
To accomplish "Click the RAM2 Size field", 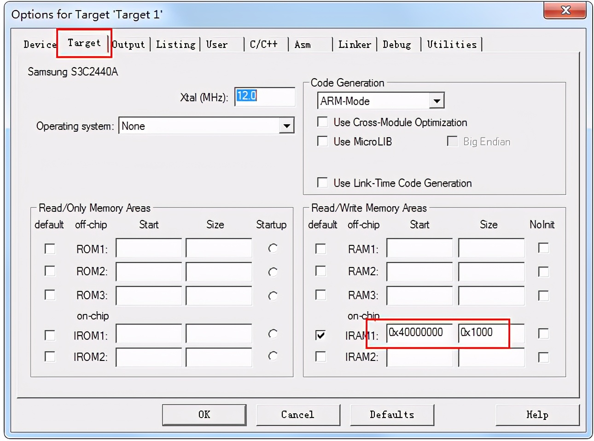I will (491, 272).
